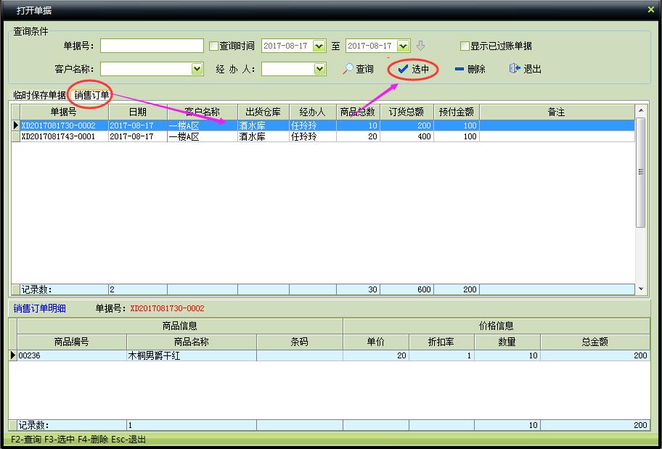Focus the 单据号 input field
Screen dimensions: 662x449
[152, 46]
